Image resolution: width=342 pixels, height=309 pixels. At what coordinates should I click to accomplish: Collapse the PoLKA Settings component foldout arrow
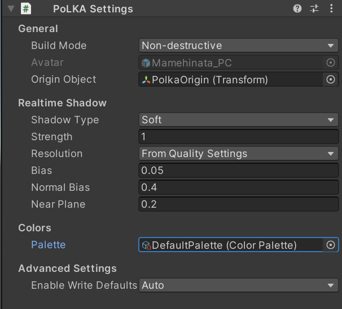[11, 9]
